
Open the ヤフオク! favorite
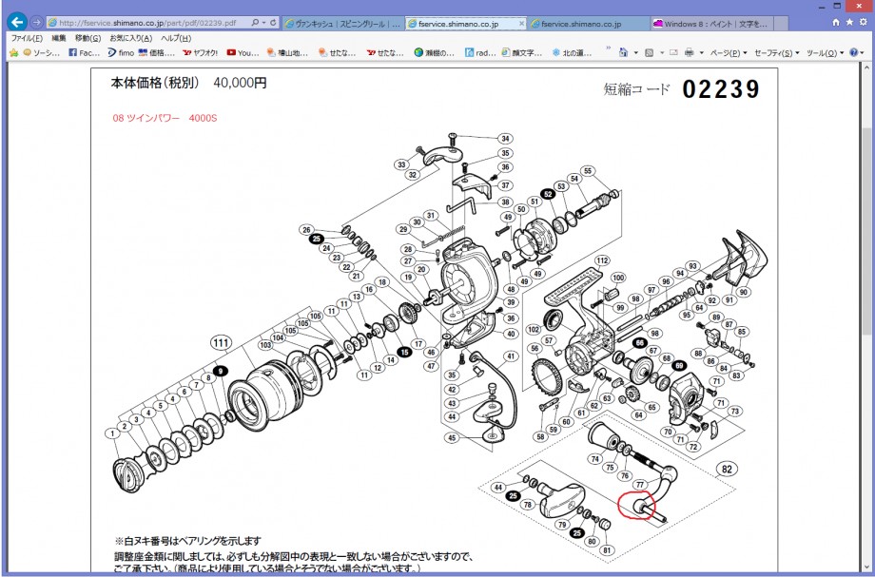coord(201,53)
